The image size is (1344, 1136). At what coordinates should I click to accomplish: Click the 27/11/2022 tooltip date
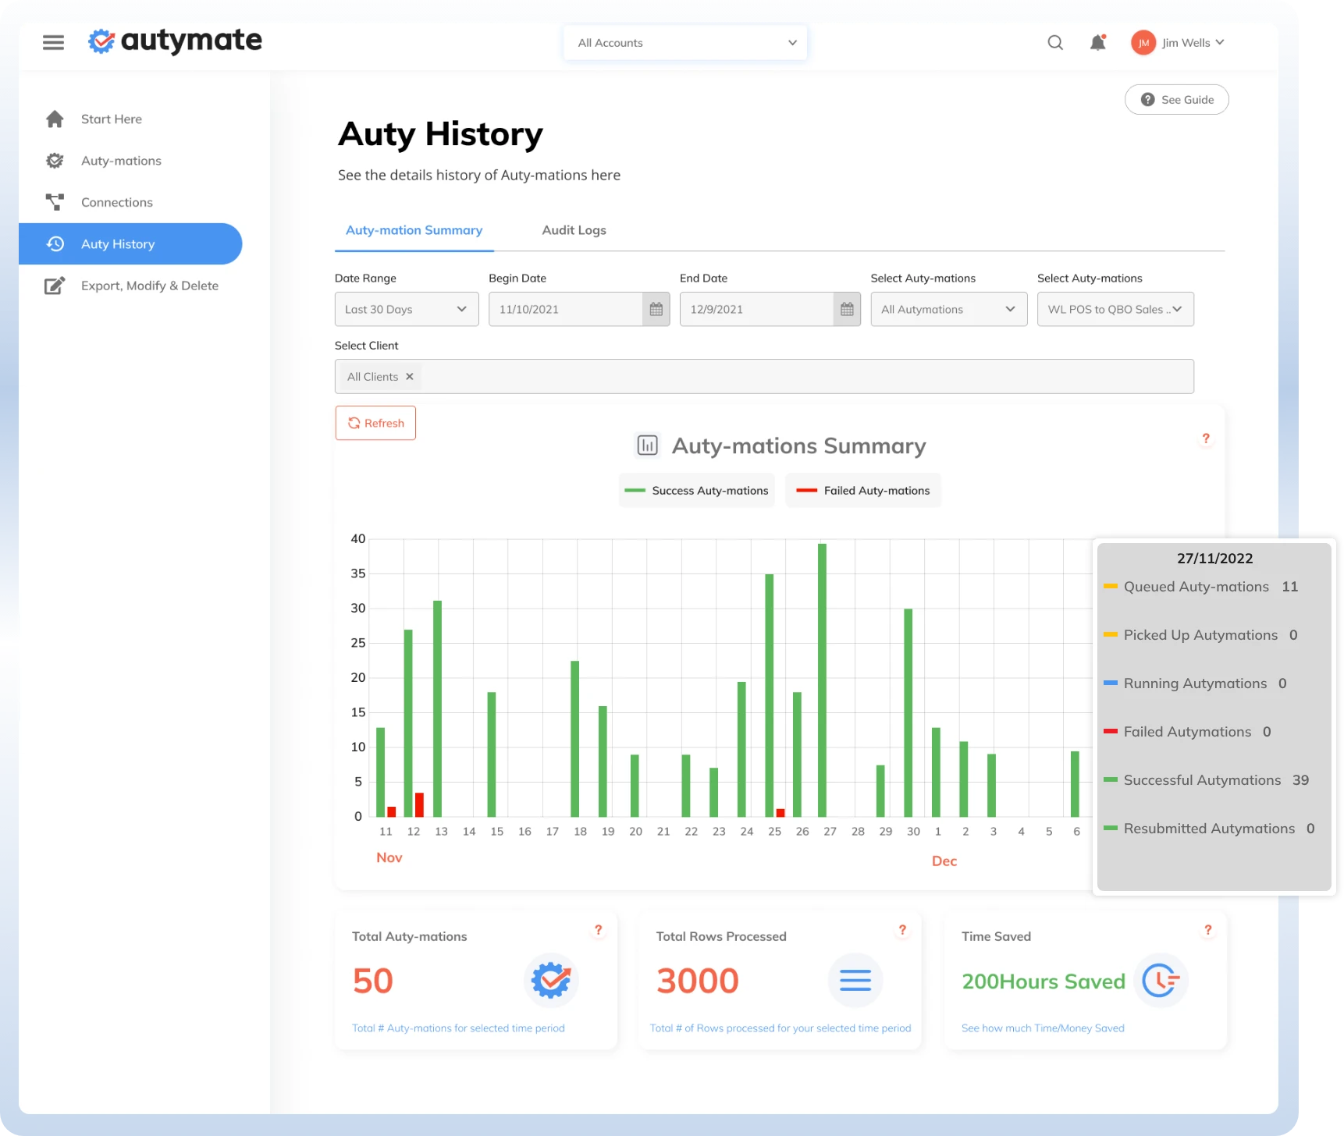coord(1214,559)
